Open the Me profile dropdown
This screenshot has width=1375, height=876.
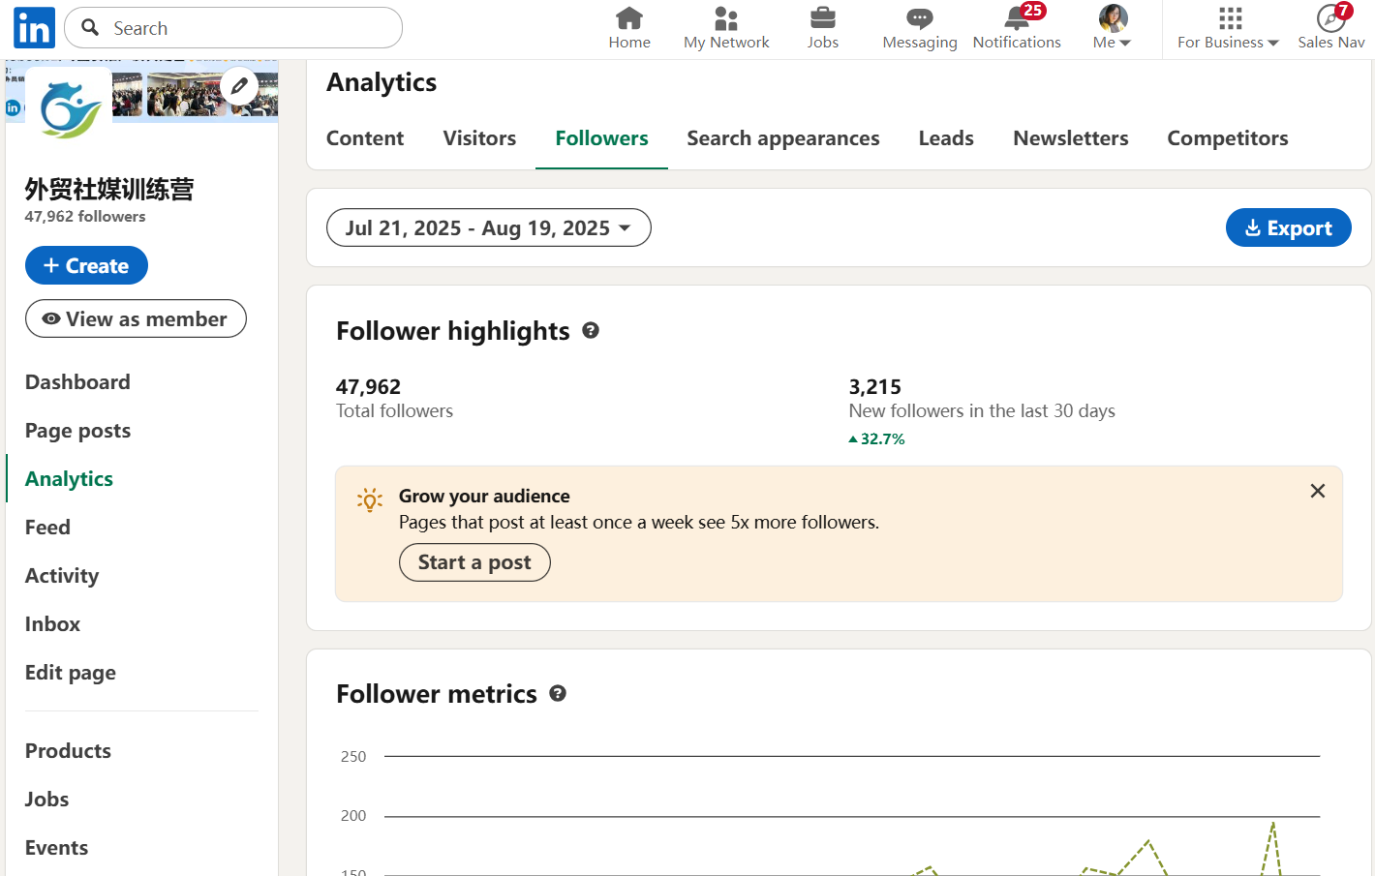1112,28
